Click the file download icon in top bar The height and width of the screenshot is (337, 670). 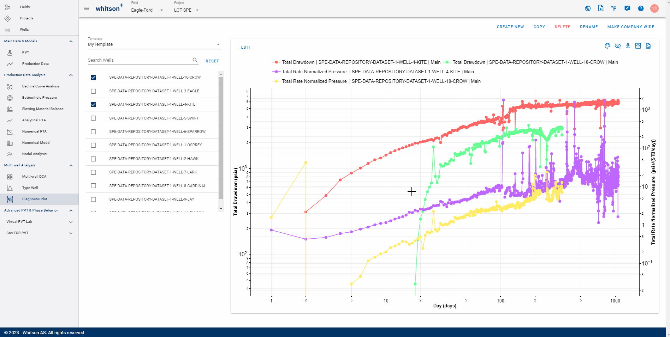(601, 8)
